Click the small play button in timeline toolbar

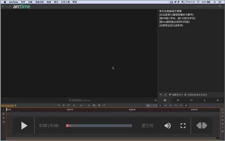click(81, 105)
